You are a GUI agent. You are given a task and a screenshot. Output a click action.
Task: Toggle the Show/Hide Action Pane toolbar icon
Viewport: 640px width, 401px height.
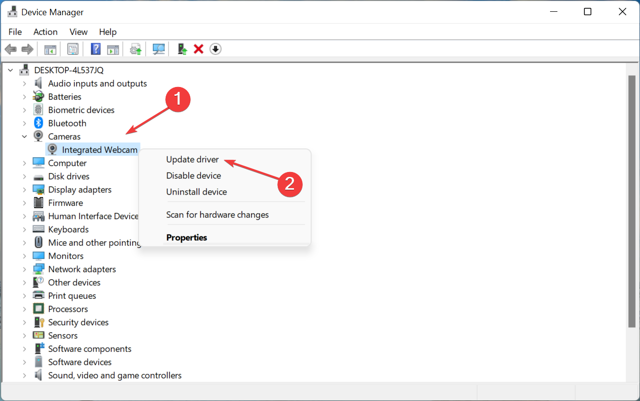tap(113, 49)
